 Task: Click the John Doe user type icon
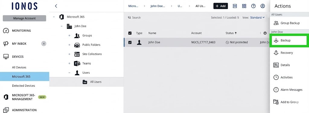(139, 42)
